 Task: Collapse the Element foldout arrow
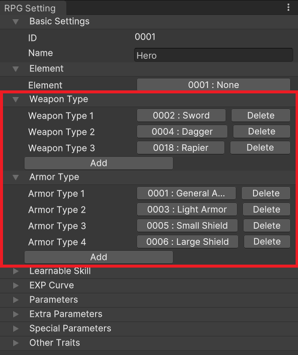point(16,69)
